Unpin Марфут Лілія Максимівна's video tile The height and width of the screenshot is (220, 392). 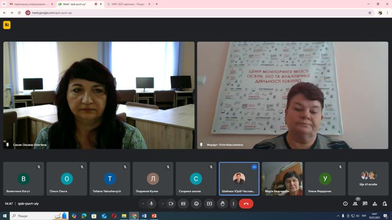click(x=201, y=145)
